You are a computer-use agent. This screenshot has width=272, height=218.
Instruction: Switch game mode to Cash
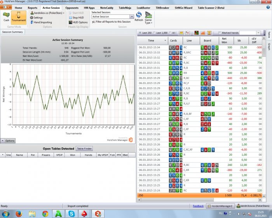coord(6,17)
